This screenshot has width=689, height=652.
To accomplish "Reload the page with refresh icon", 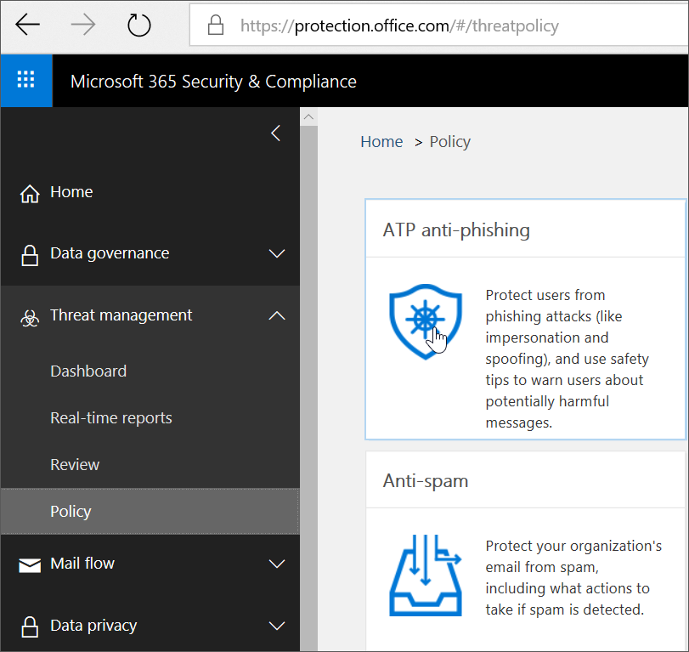I will coord(138,25).
